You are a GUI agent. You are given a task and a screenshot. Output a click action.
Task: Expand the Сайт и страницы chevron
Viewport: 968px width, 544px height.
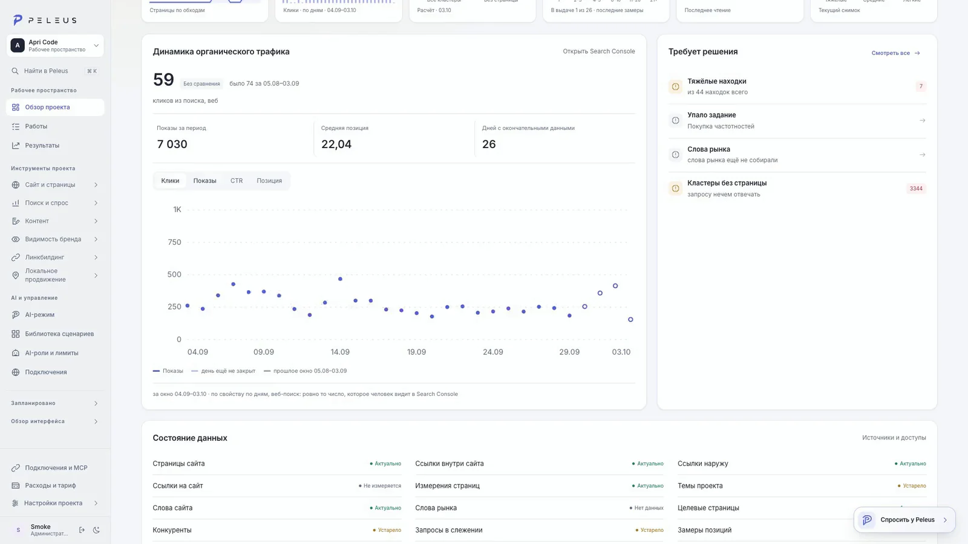click(x=96, y=185)
